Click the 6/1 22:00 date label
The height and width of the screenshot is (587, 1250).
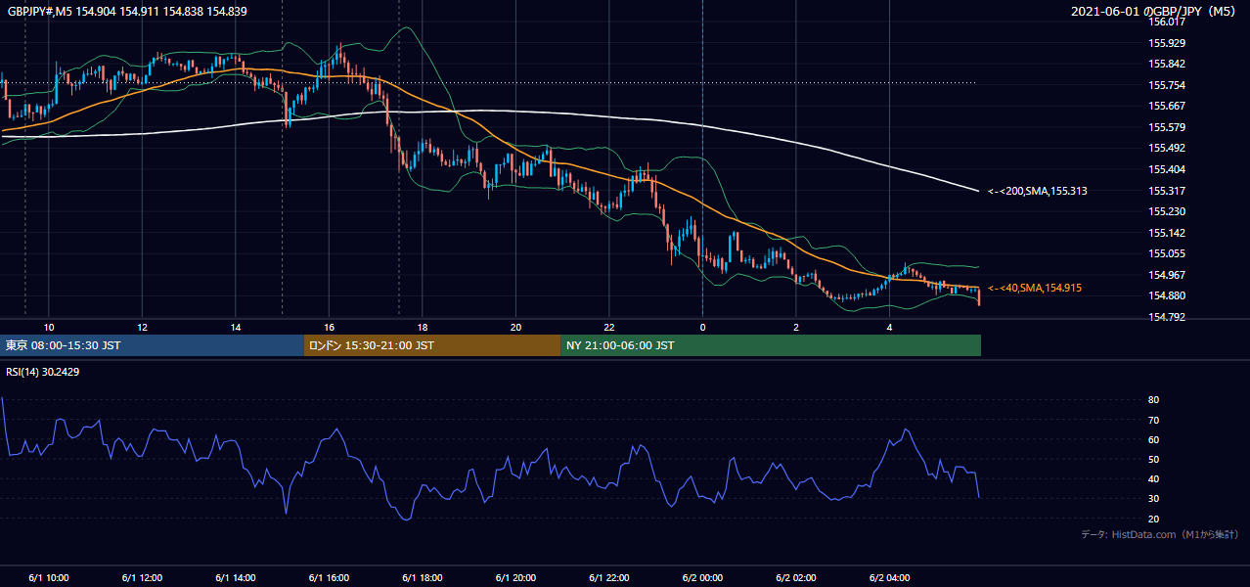608,578
